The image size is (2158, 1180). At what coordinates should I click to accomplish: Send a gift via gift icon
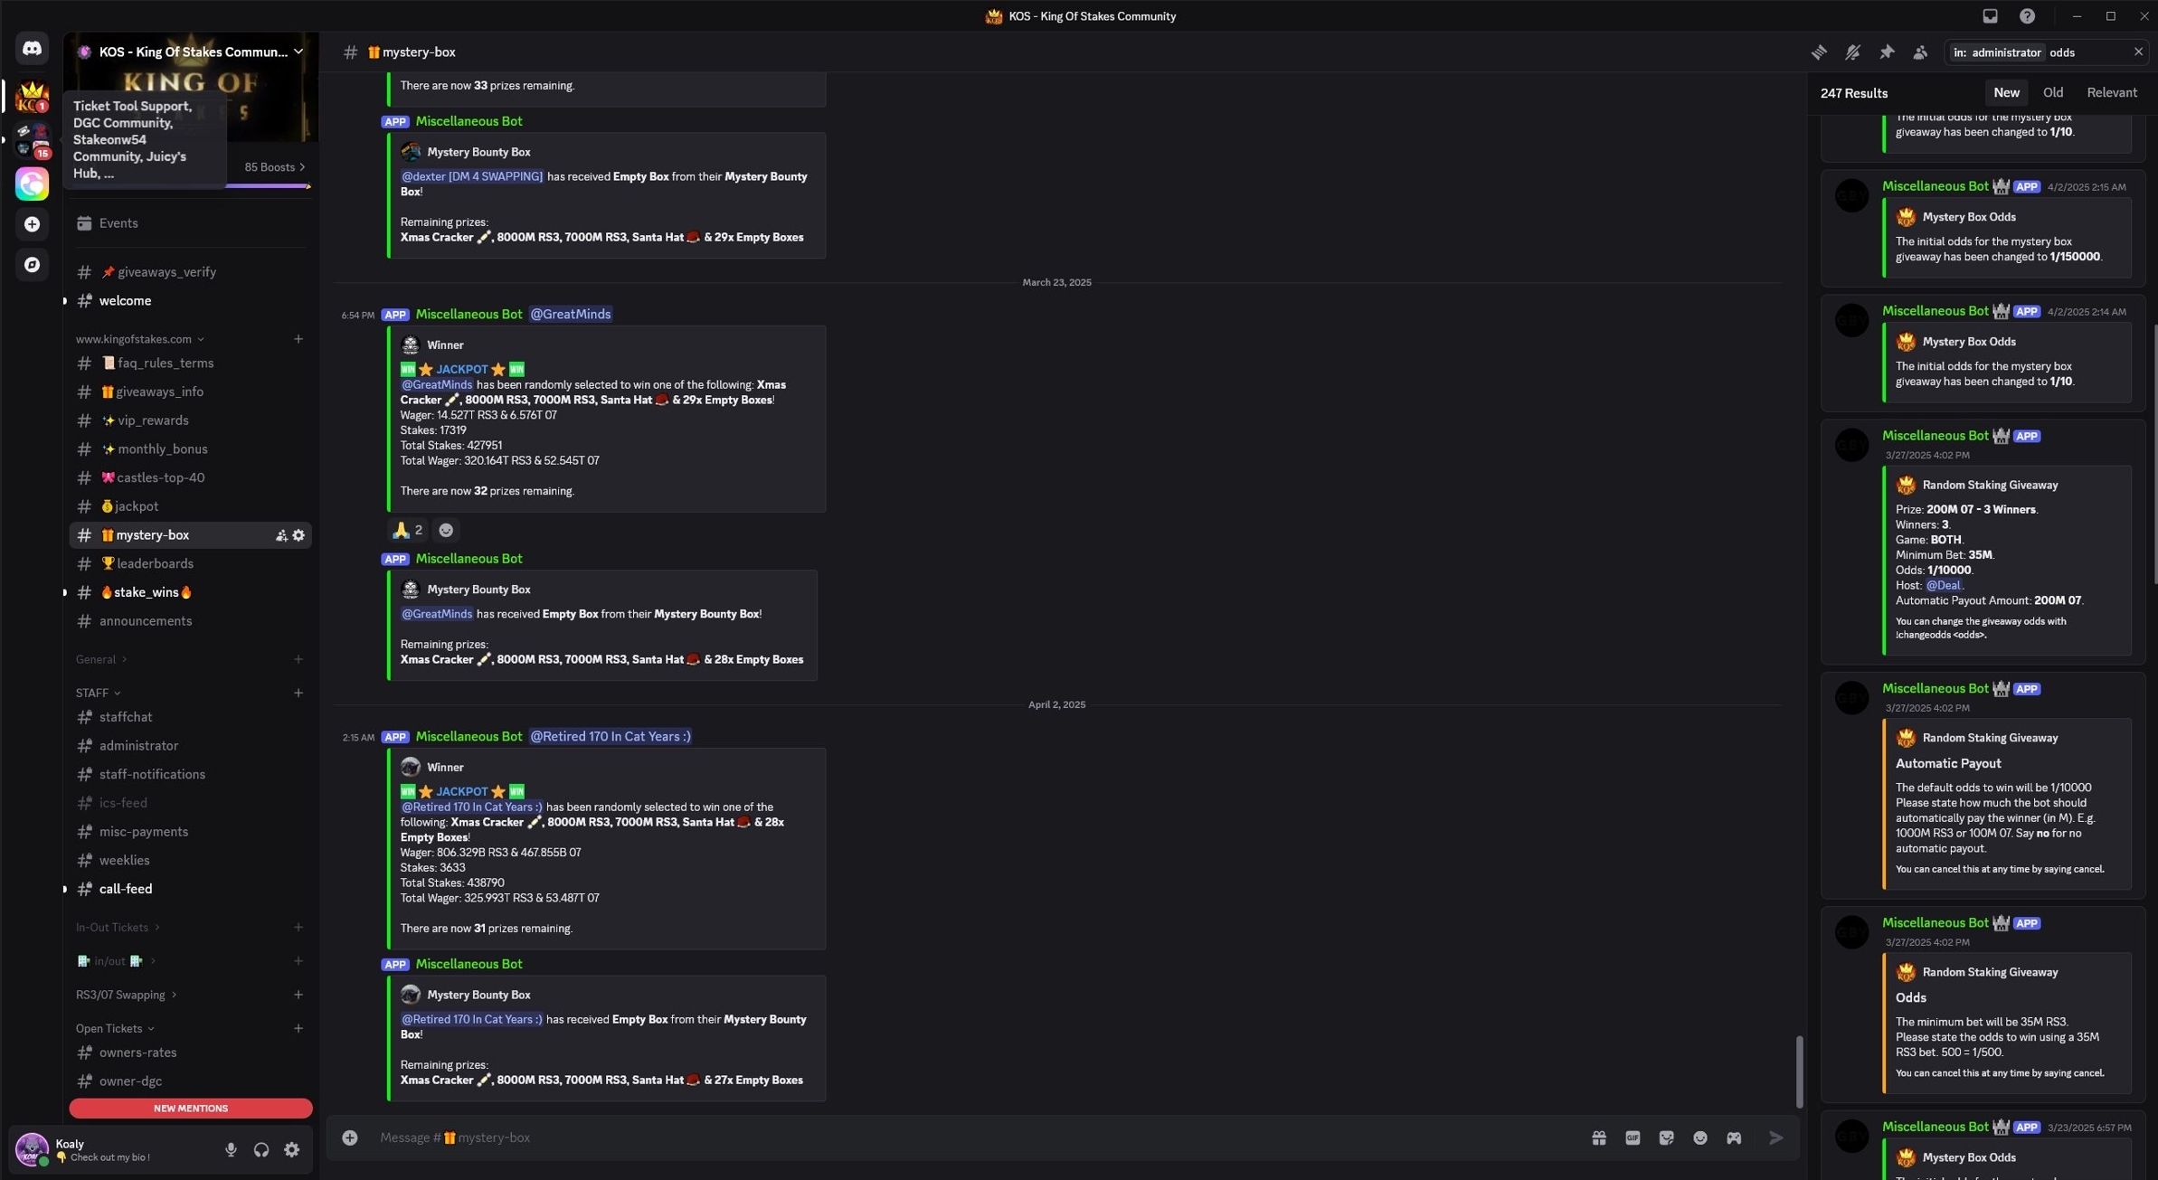[1599, 1138]
